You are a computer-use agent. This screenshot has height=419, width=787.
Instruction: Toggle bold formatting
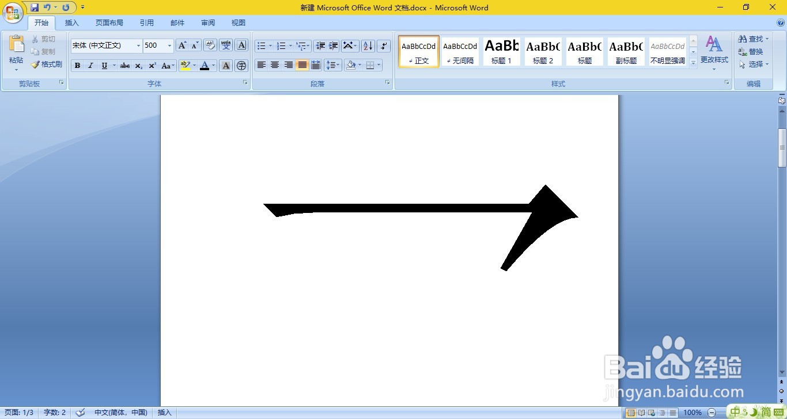pos(77,66)
